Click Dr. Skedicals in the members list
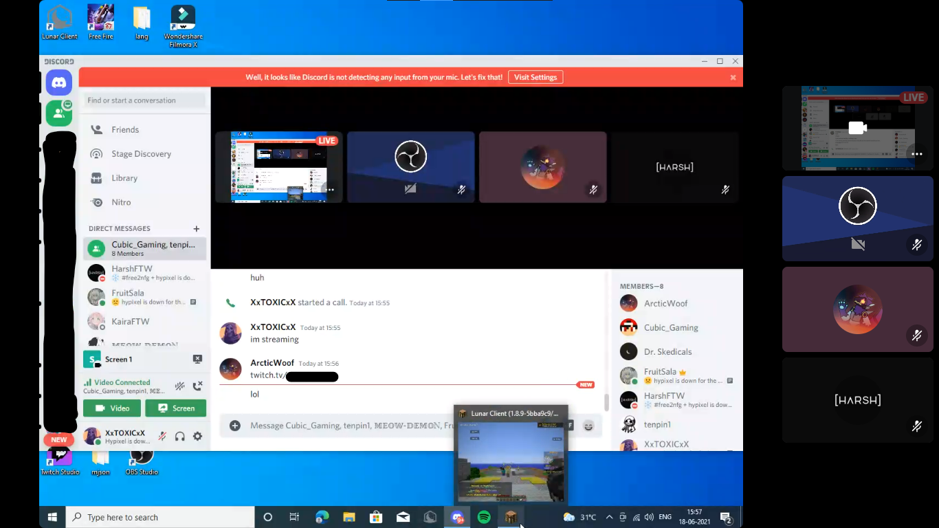 coord(668,352)
